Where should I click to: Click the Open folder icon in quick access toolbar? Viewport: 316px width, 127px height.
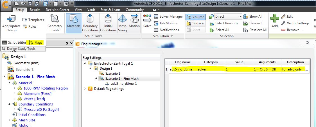tap(23, 4)
